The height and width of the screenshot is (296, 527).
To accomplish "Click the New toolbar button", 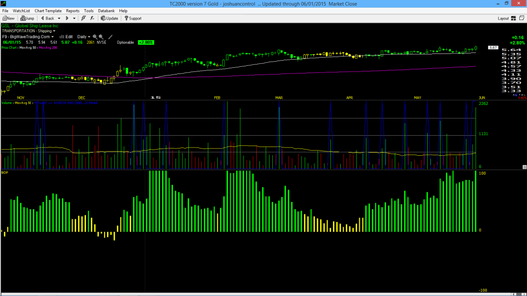I will (x=8, y=18).
